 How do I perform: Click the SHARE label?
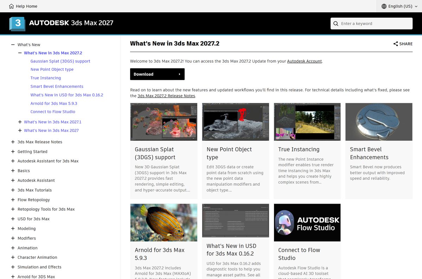click(406, 44)
